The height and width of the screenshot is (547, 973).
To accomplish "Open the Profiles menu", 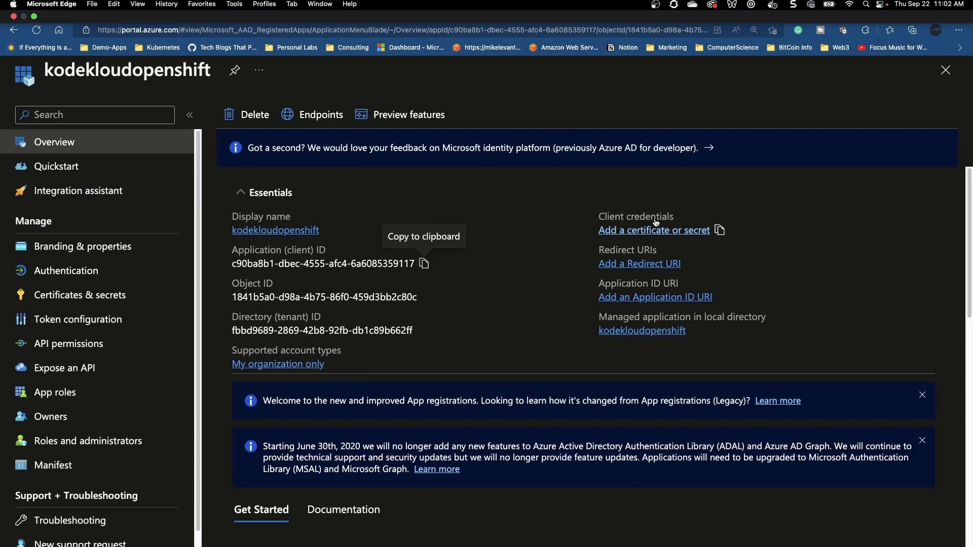I will (264, 4).
